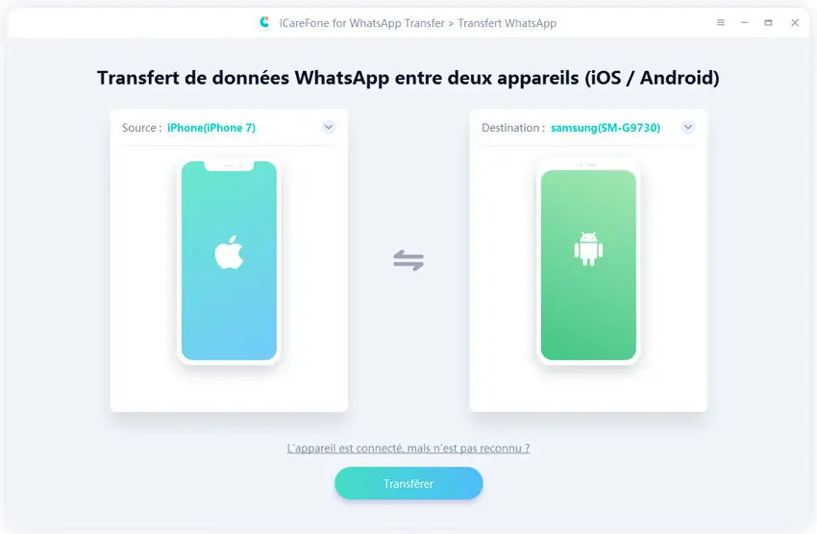This screenshot has width=817, height=534.
Task: Expand the Source device dropdown chevron
Action: point(329,127)
